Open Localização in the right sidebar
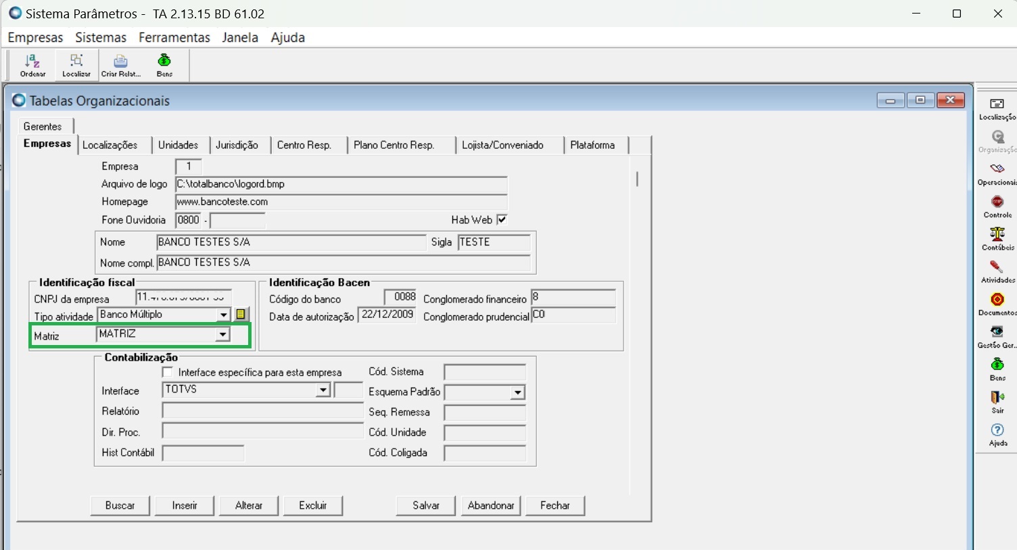 click(997, 109)
